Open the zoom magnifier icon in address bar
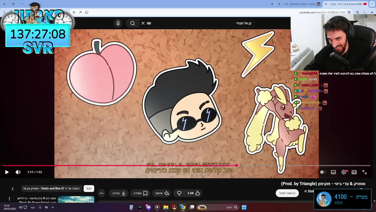376x212 pixels. point(80,12)
